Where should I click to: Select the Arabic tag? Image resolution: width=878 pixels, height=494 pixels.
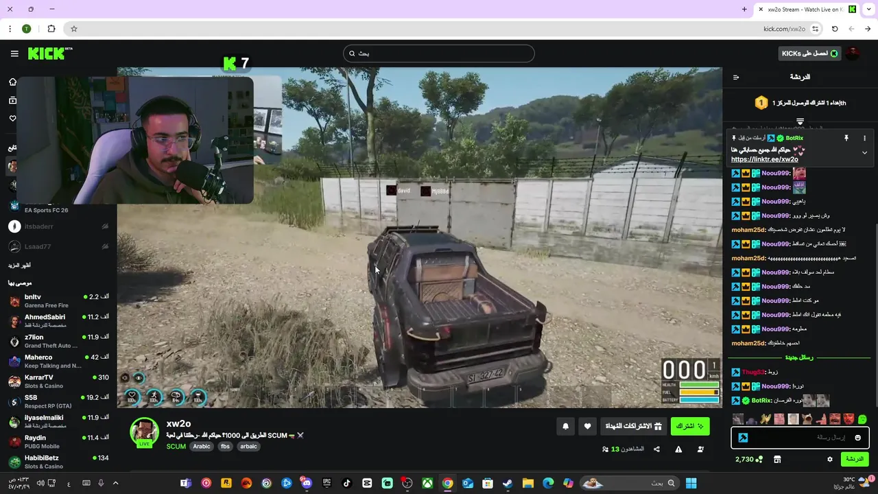tap(202, 447)
